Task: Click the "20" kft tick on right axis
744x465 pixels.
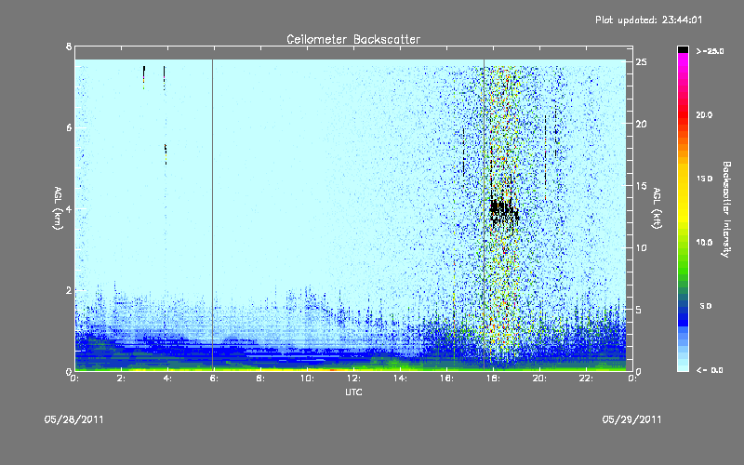Action: (641, 124)
